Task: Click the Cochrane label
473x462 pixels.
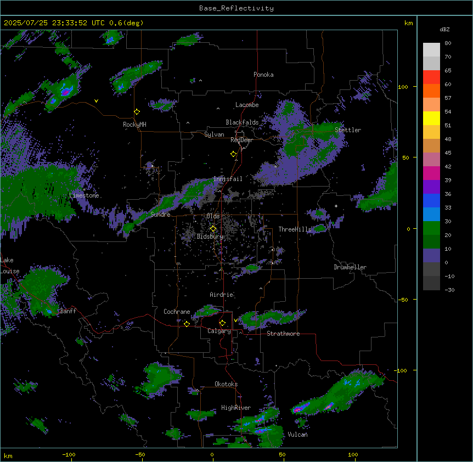Action: point(177,312)
